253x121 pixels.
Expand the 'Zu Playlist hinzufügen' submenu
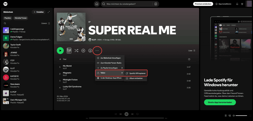(110, 68)
